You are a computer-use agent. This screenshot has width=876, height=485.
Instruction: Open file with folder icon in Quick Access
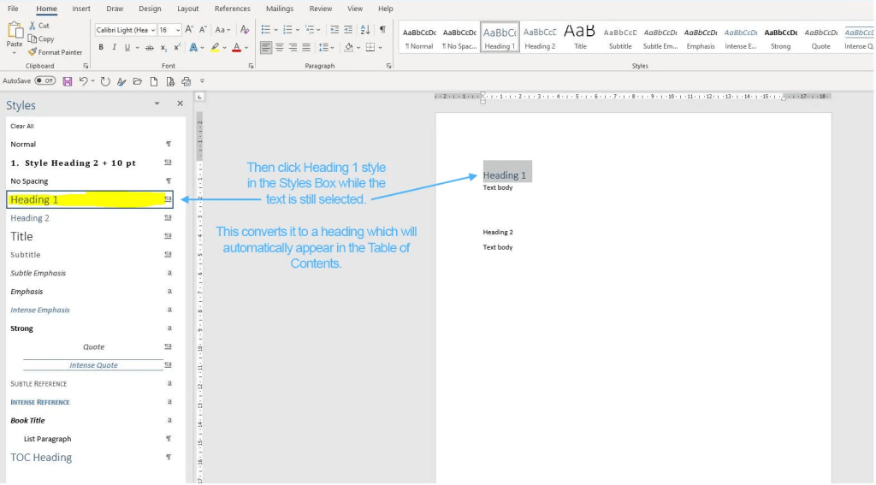pos(138,81)
